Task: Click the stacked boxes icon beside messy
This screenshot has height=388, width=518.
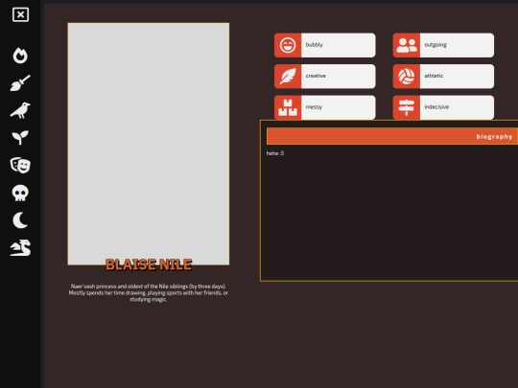Action: pos(288,107)
